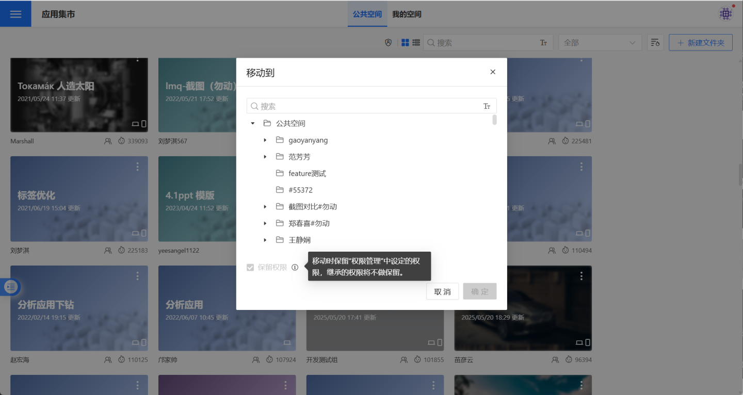Screen dimensions: 743x395
Task: Toggle the 保留权限 checkbox
Action: (x=250, y=267)
